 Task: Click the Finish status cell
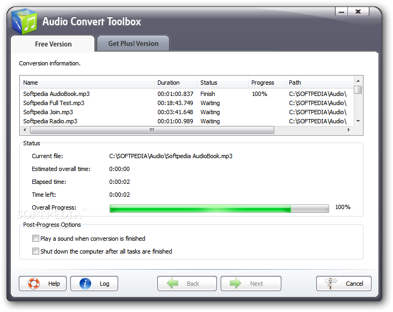(x=208, y=94)
